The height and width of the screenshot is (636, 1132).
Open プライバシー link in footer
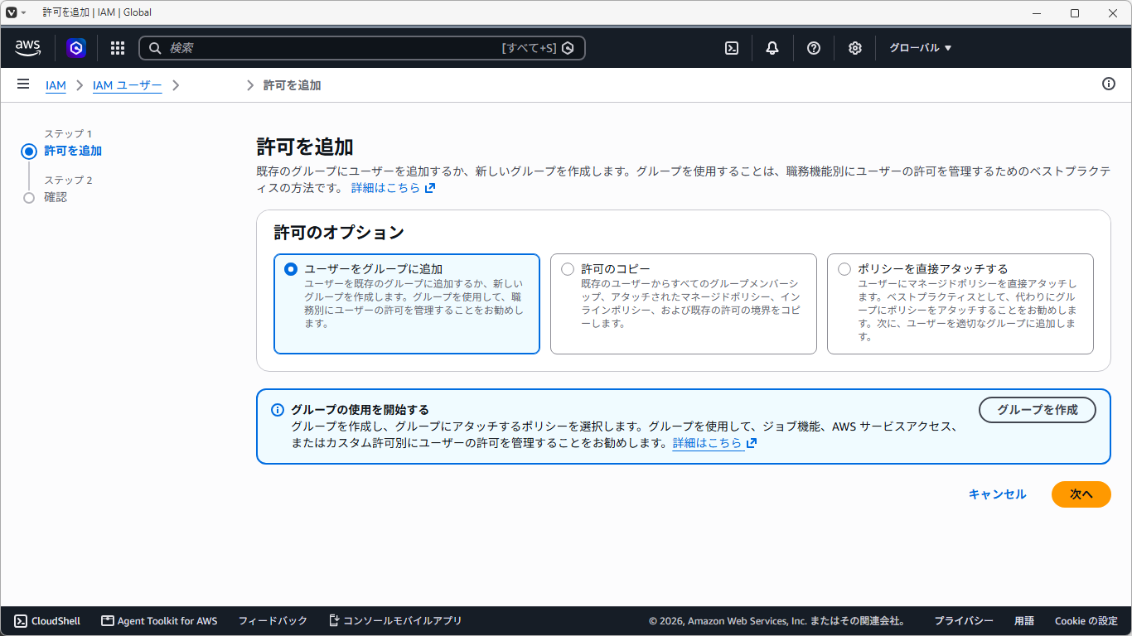(x=964, y=621)
